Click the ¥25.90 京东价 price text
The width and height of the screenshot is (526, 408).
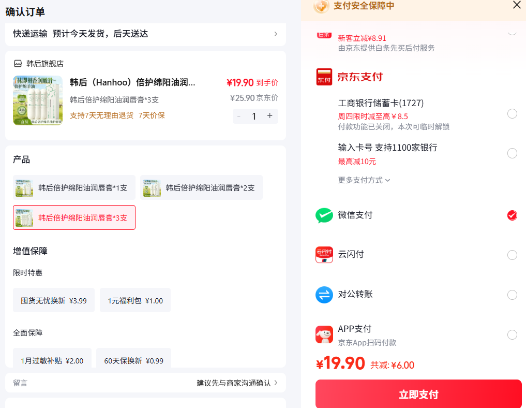[x=254, y=98]
